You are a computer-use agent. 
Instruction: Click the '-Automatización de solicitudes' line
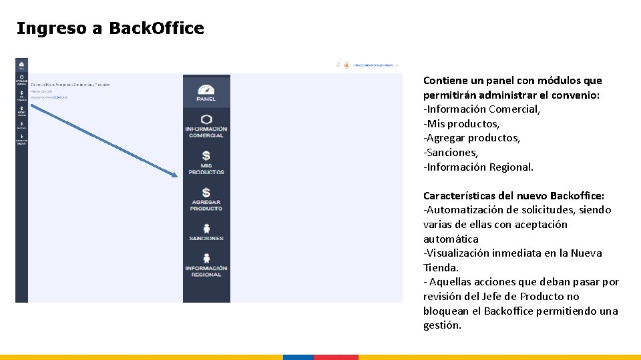tap(517, 210)
